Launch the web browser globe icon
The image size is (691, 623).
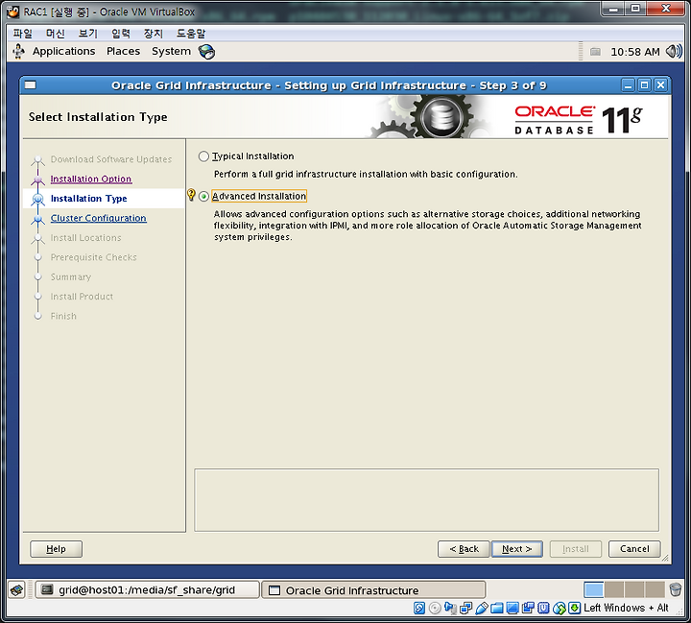(x=206, y=52)
